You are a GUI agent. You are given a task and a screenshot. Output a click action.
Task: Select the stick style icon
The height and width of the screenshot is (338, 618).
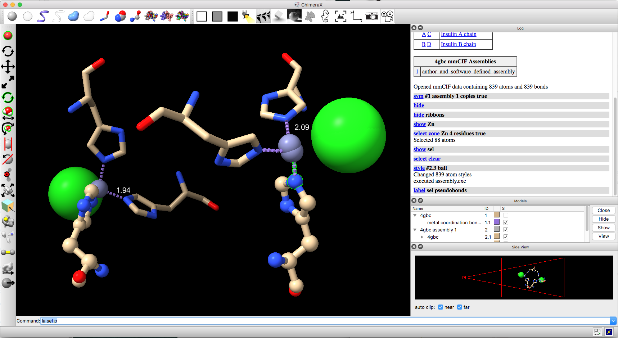pos(104,16)
